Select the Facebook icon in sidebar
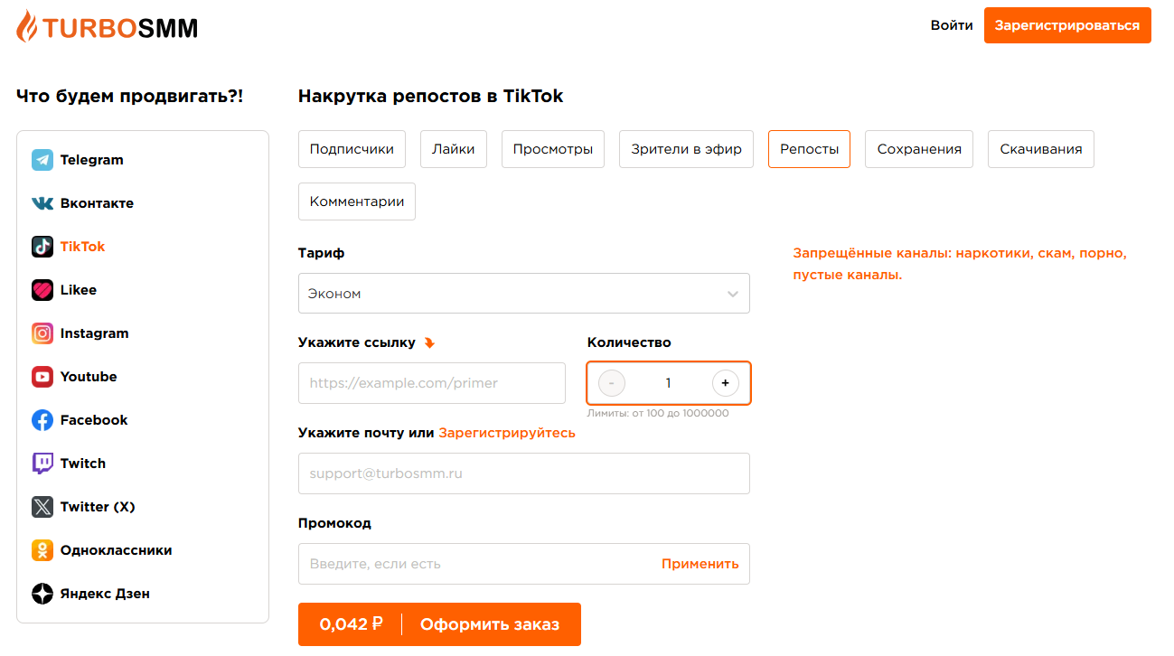Screen dimensions: 1174x656 [42, 420]
